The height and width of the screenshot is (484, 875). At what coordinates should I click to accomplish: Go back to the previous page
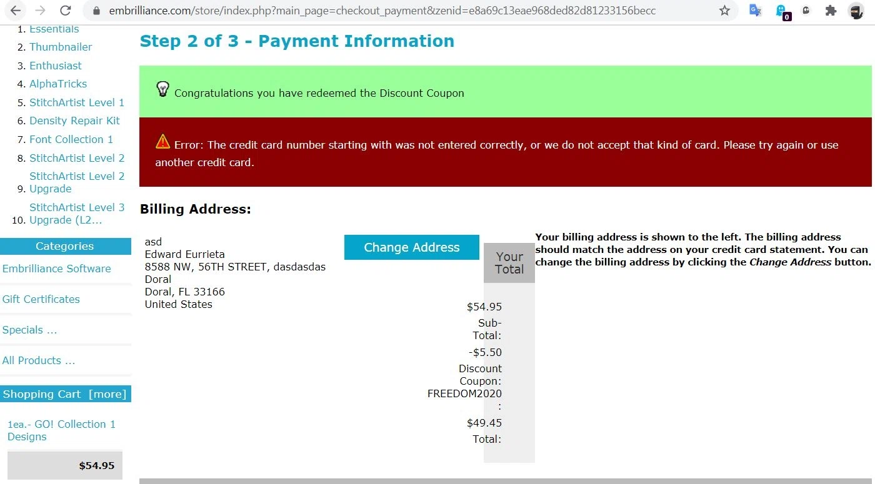pos(16,11)
